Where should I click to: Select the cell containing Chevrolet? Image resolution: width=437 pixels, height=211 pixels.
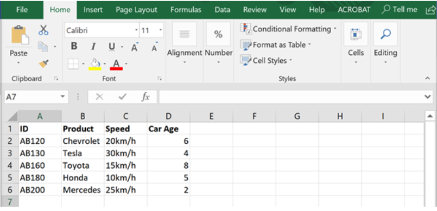click(x=83, y=141)
